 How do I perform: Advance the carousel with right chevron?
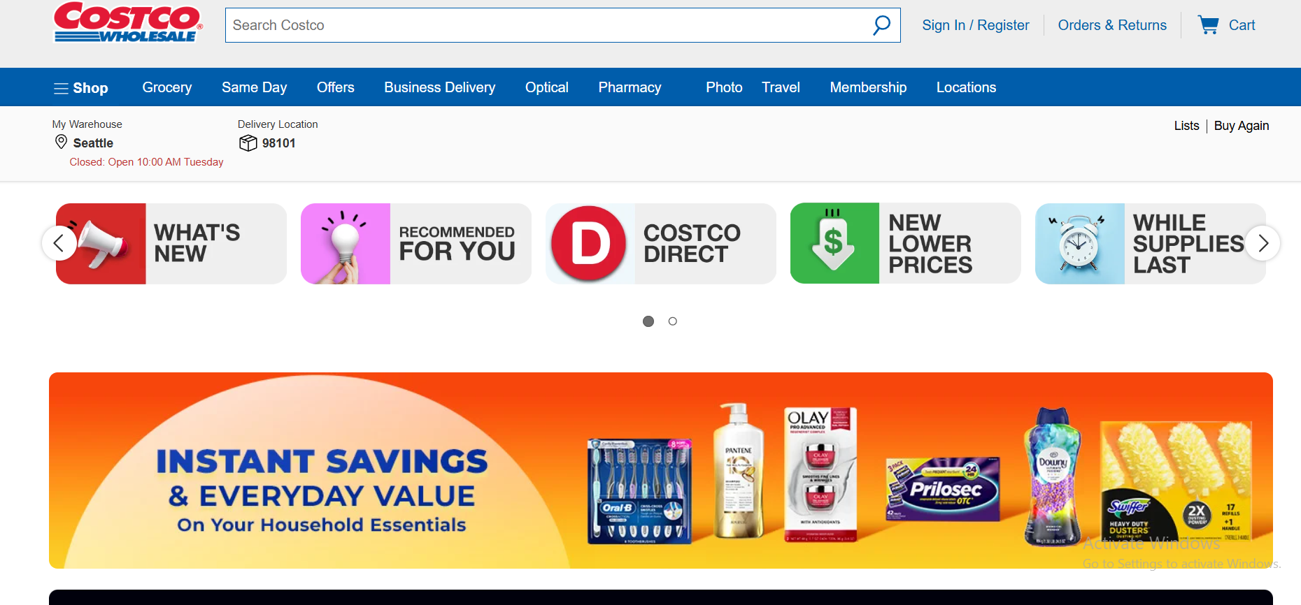tap(1263, 243)
